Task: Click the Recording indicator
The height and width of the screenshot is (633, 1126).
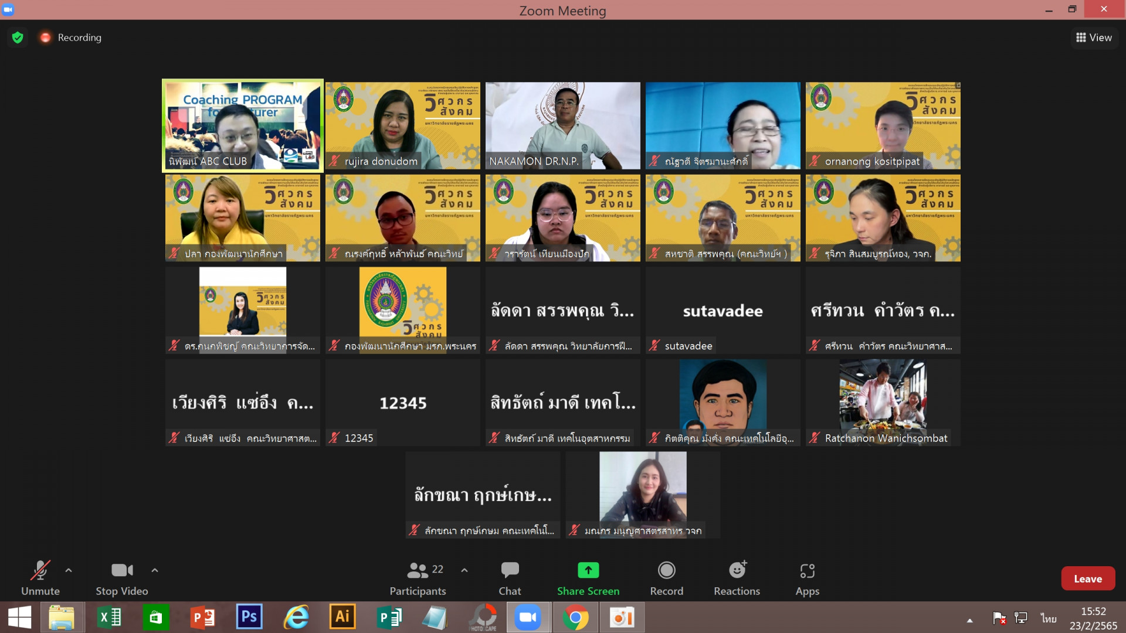Action: [x=71, y=38]
